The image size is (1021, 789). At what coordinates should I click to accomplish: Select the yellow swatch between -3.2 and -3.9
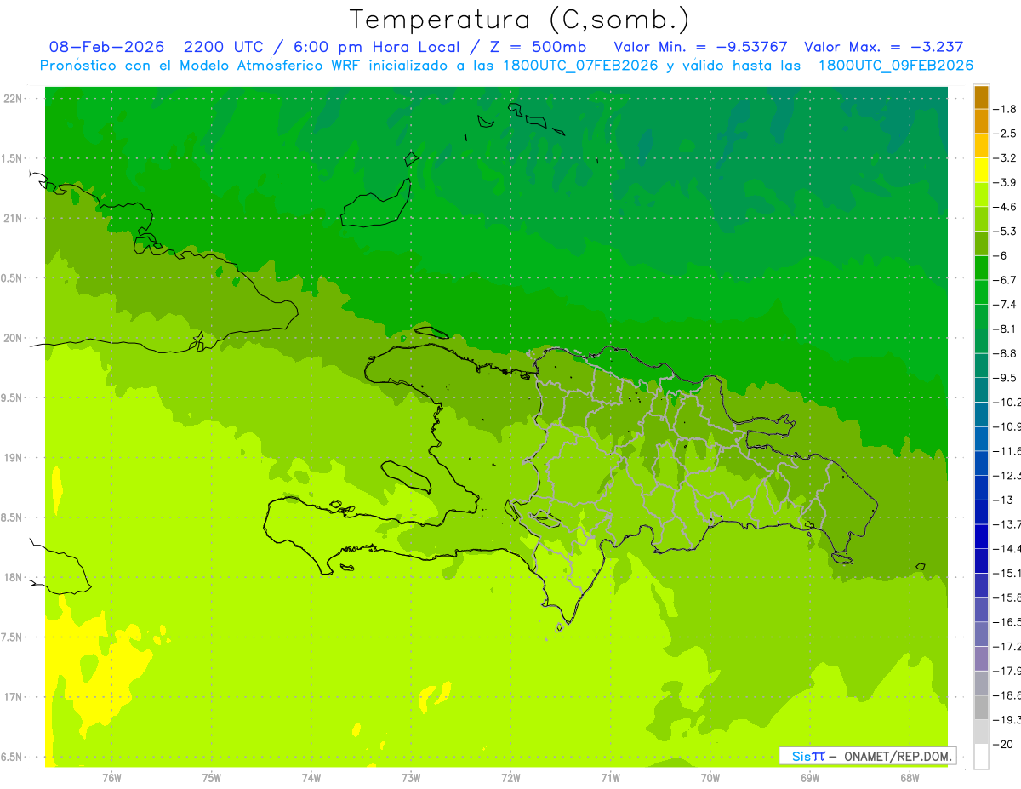coord(981,170)
